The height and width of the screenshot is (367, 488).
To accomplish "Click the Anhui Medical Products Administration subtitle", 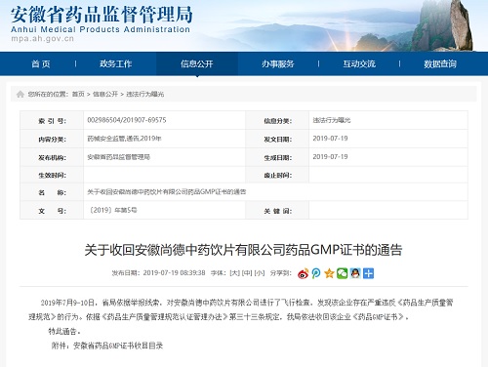I will [x=101, y=29].
